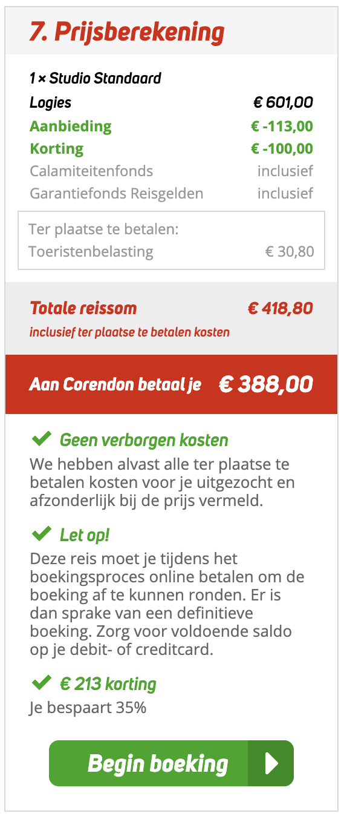Click the € 213 korting heading
Viewport: 347px width, 822px height.
tap(108, 684)
